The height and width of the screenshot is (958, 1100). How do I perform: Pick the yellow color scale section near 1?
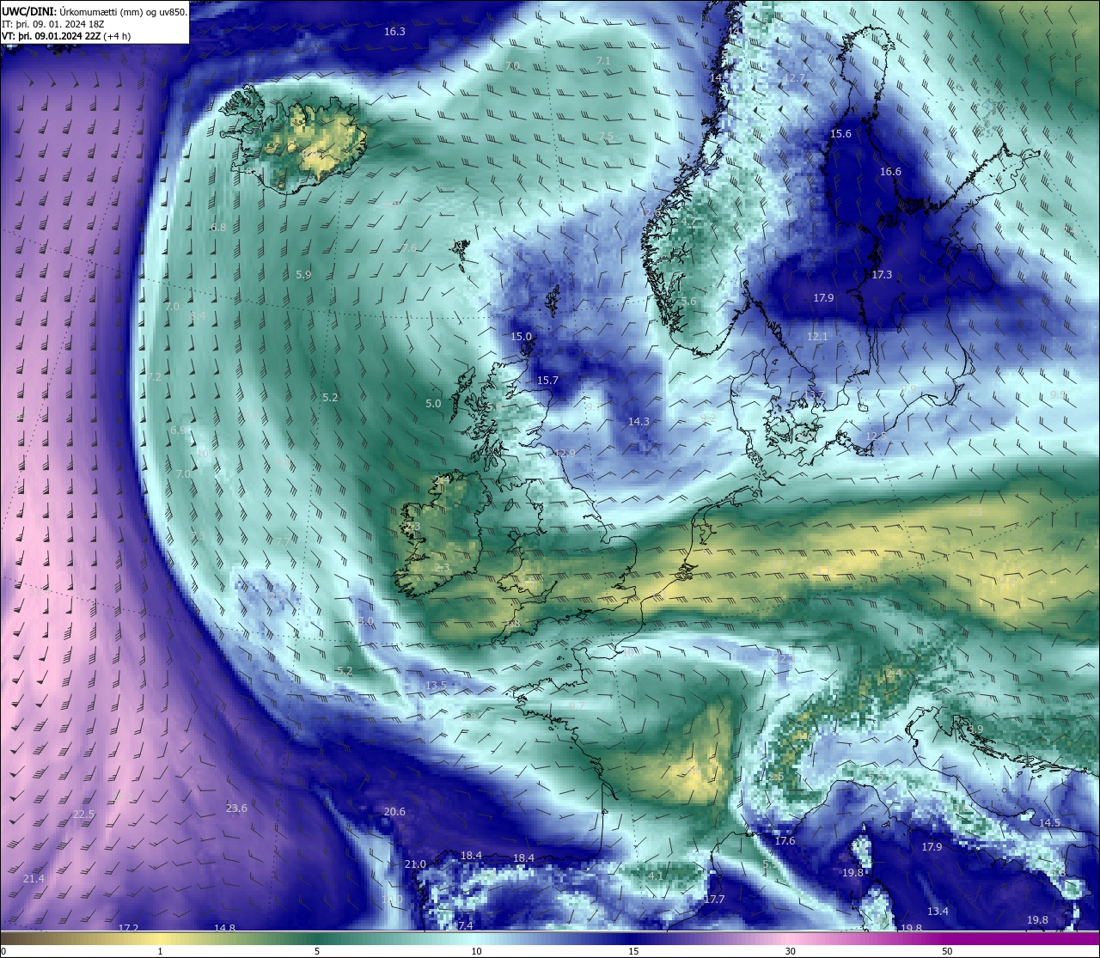coord(160,938)
